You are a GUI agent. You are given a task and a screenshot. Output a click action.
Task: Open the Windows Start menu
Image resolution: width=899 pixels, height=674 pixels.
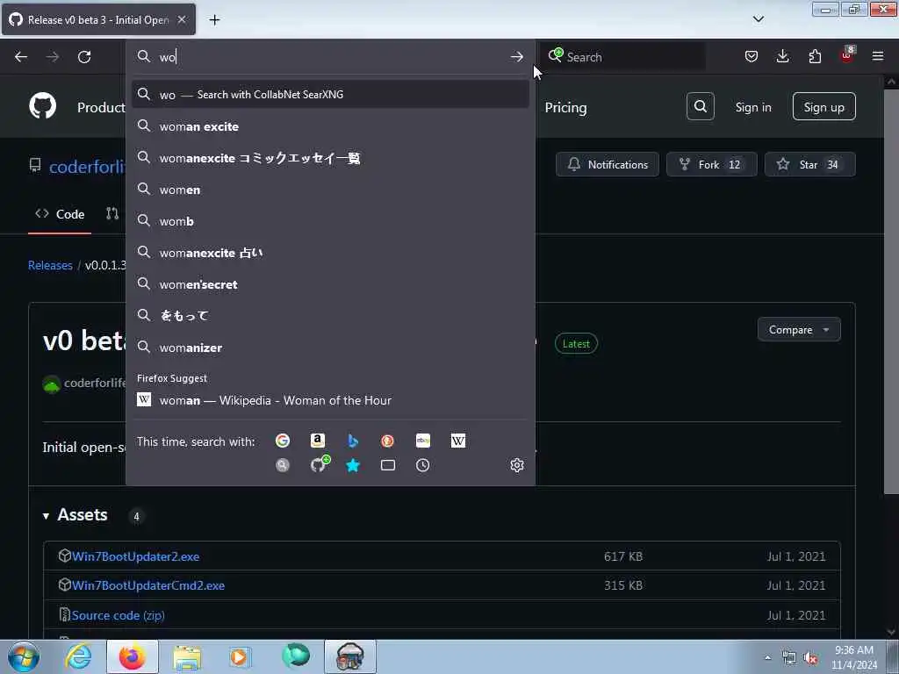pyautogui.click(x=24, y=656)
